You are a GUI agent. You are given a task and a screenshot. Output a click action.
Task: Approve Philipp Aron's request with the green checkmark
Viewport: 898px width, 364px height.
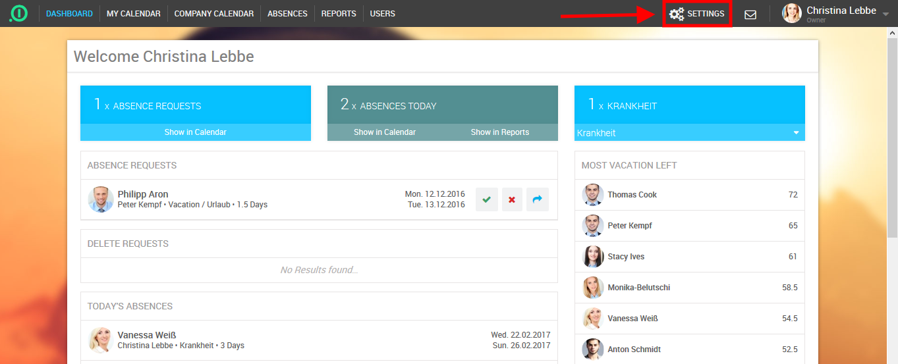pyautogui.click(x=486, y=199)
